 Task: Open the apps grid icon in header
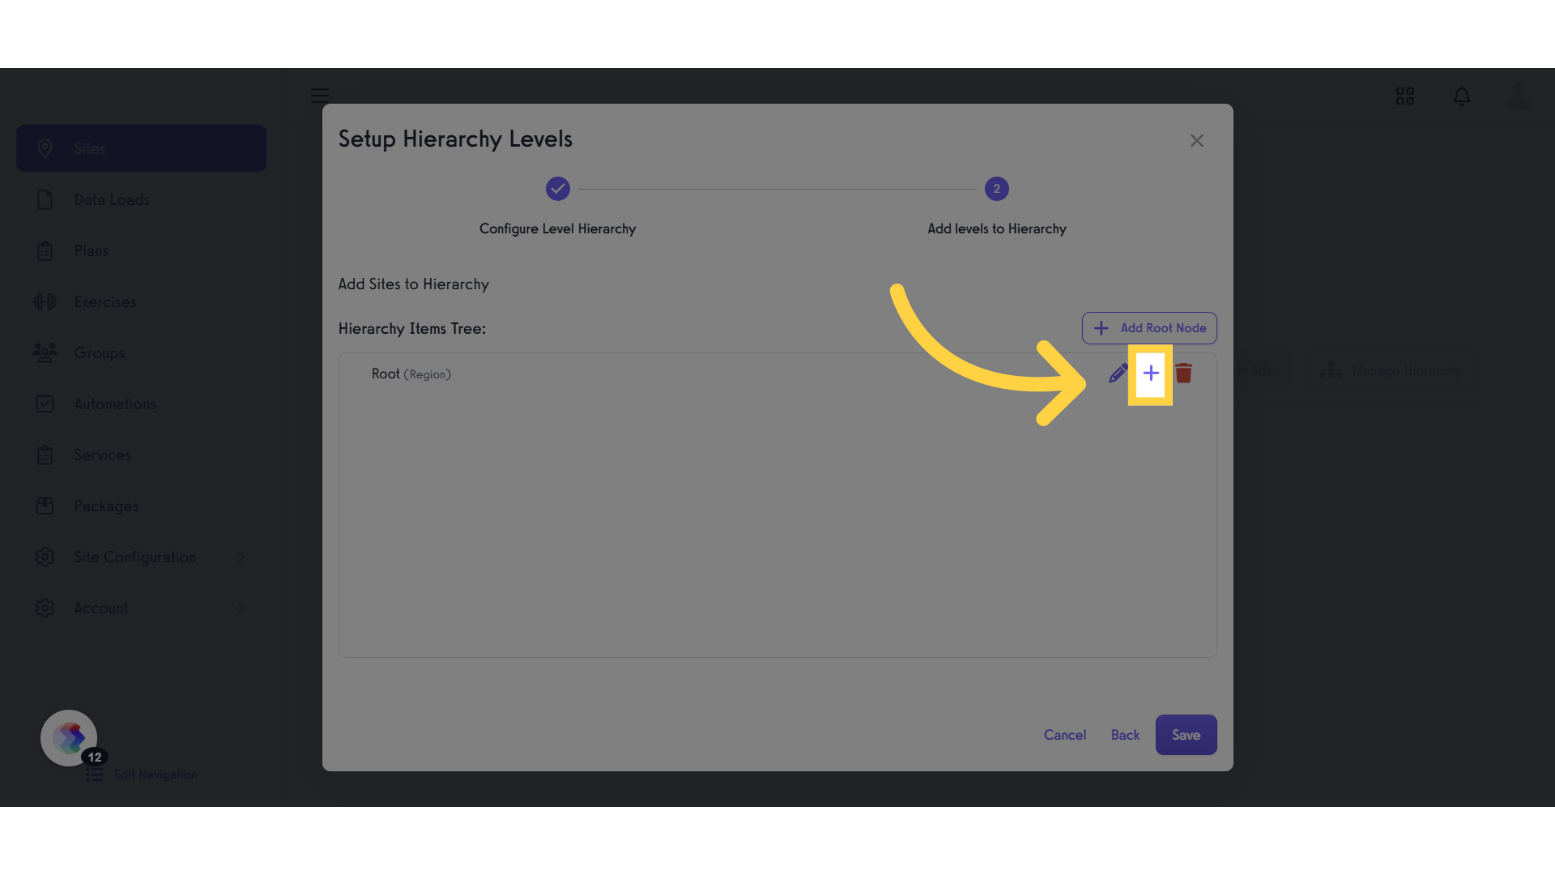[1405, 96]
